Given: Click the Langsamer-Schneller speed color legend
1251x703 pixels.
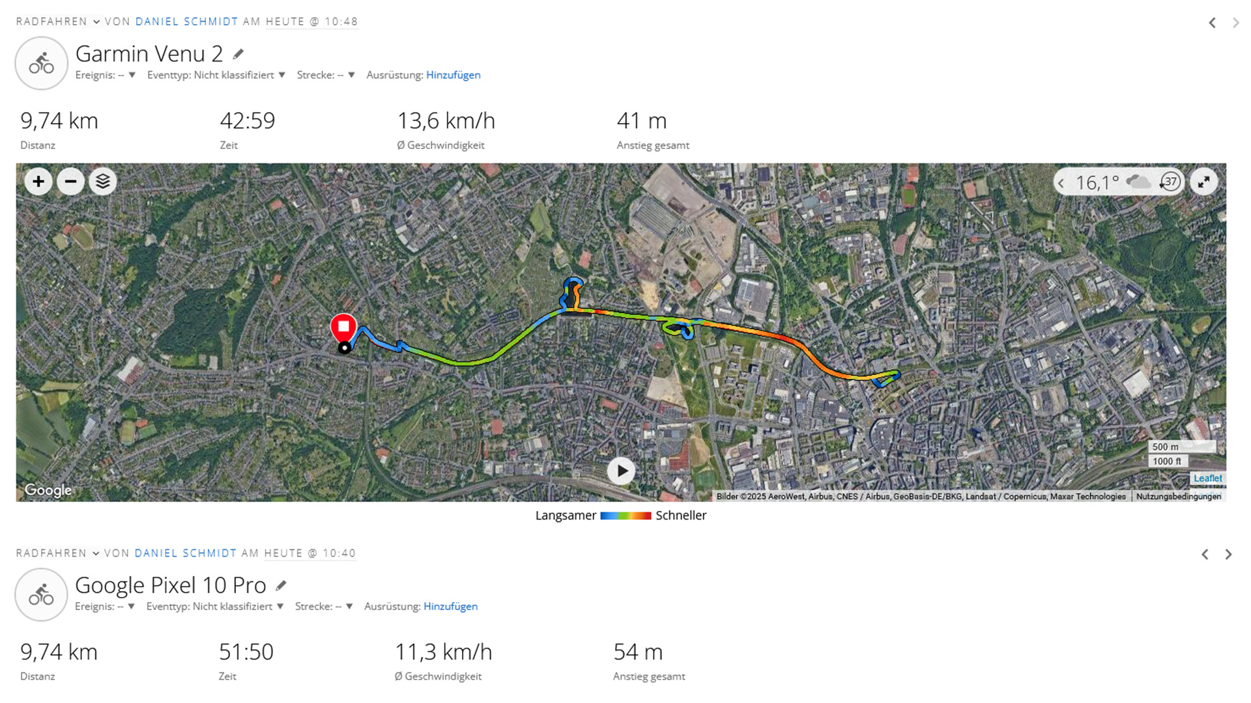Looking at the screenshot, I should tap(625, 516).
